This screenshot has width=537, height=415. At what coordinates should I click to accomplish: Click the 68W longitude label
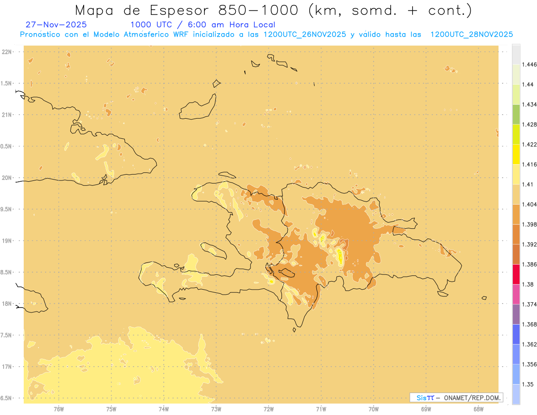pyautogui.click(x=478, y=409)
